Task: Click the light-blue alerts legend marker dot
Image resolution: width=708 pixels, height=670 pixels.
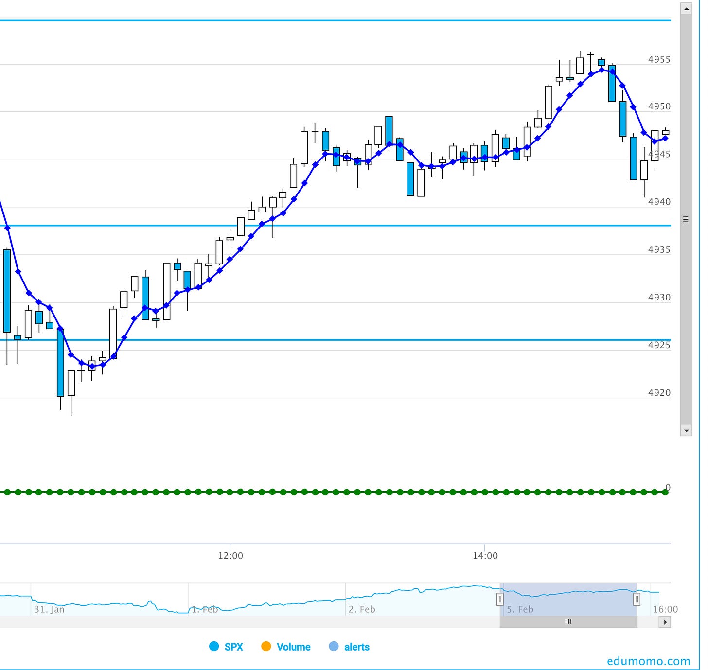Action: (334, 647)
